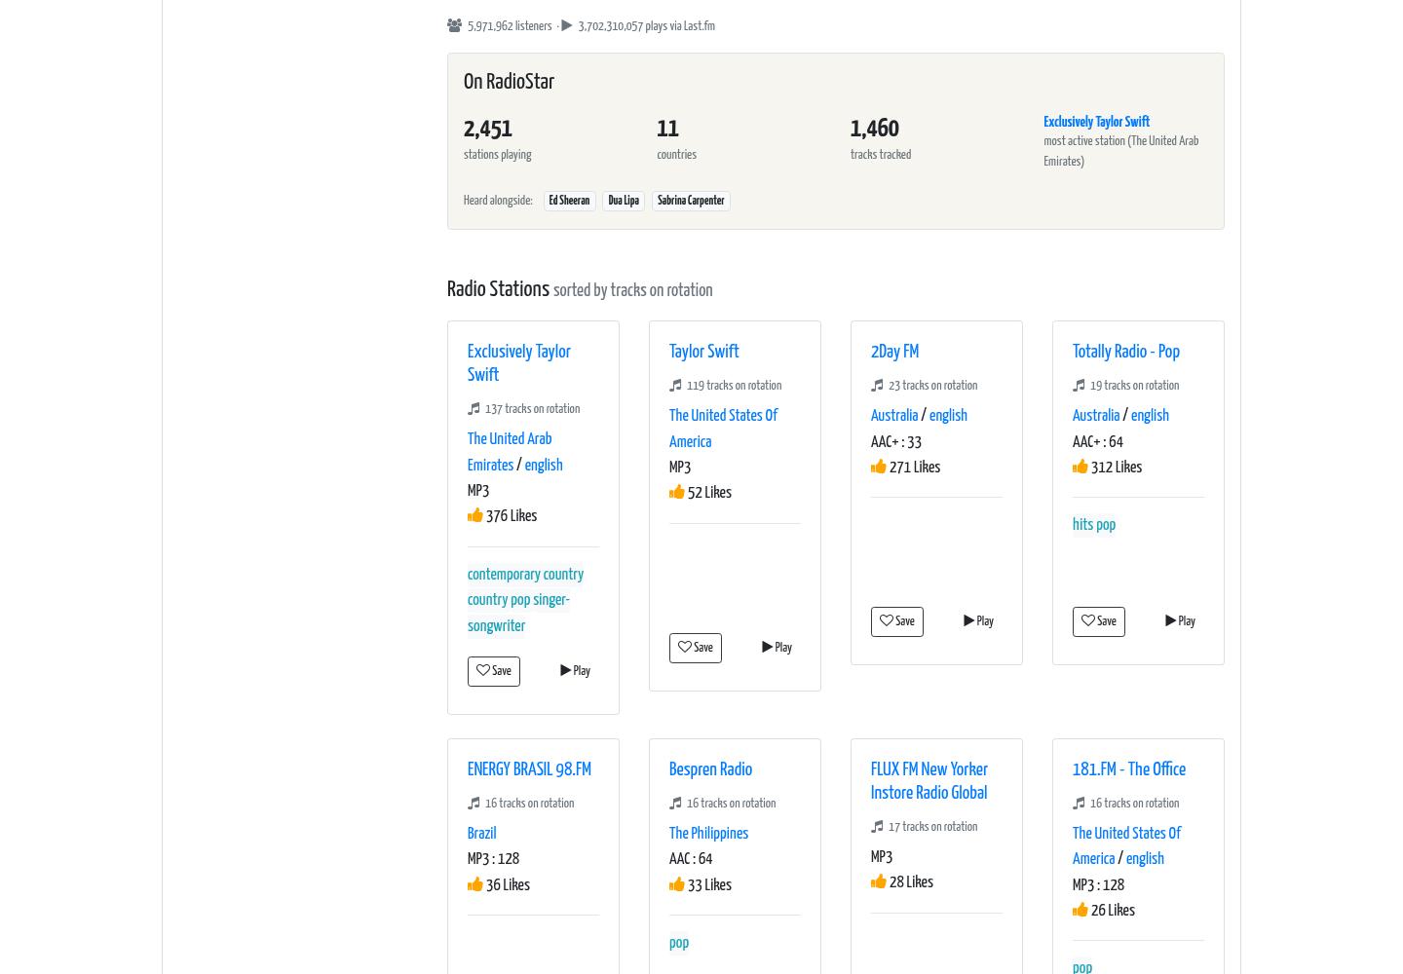
Task: Open The Philippines country link
Action: click(x=708, y=833)
